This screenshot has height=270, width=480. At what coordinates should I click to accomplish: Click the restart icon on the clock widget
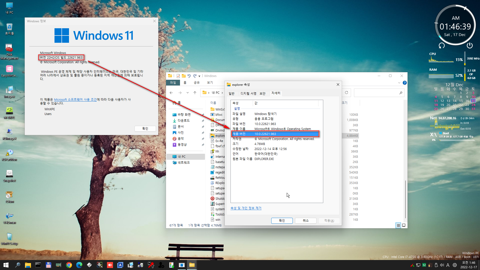click(442, 45)
